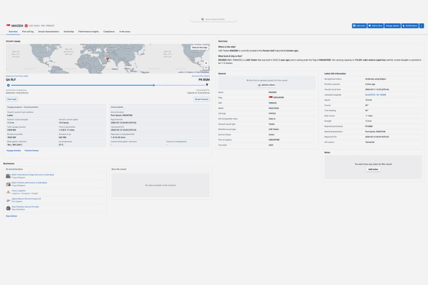The width and height of the screenshot is (428, 285).
Task: Click the 'QA RLF' departure port code
Action: (x=11, y=79)
